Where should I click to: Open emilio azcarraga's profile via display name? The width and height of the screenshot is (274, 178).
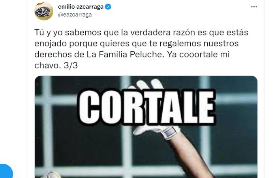pos(81,7)
